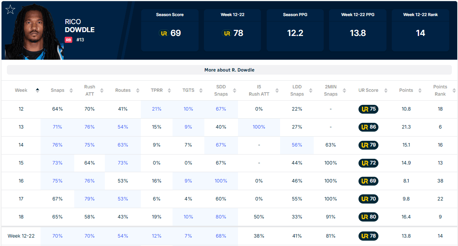Click the Points Rank column header

440,90
